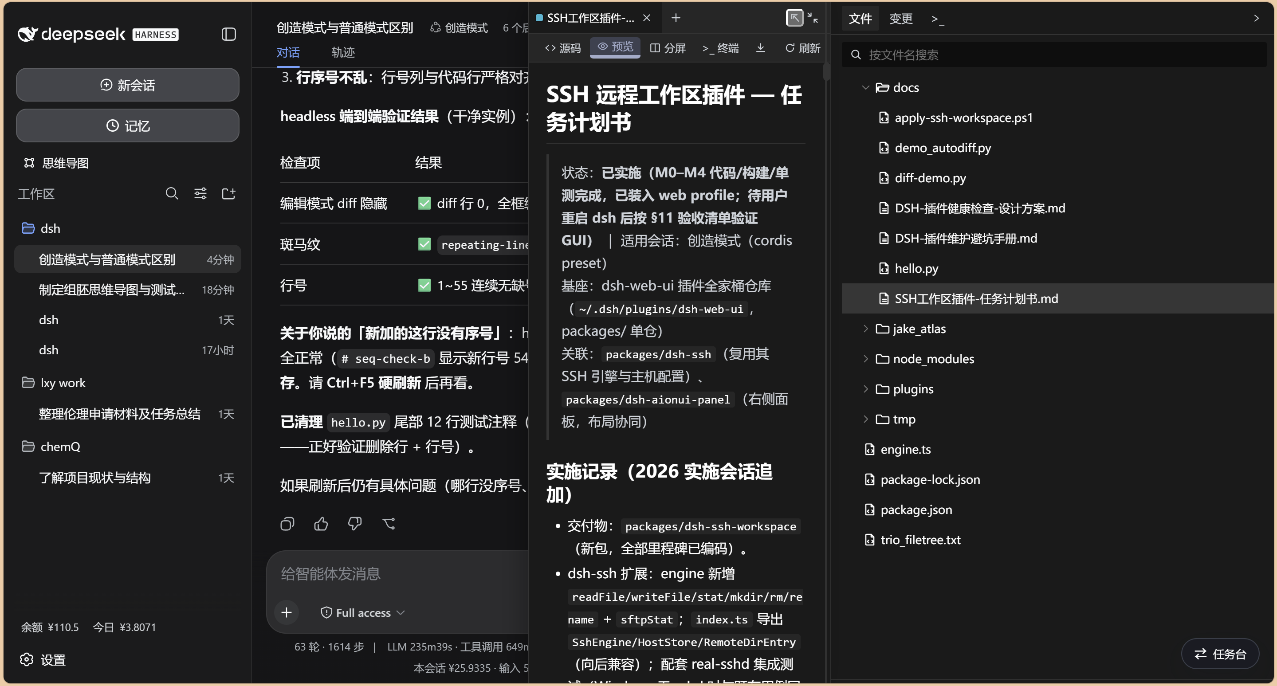
Task: Click the chemQ workspace folder icon
Action: pyautogui.click(x=28, y=447)
